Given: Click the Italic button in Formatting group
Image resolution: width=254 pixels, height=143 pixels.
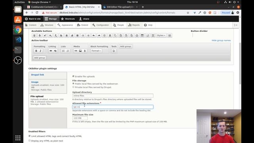Looking at the screenshot, I should coord(40,51).
